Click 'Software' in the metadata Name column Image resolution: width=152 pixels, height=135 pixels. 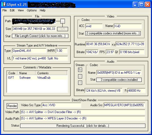(25, 78)
